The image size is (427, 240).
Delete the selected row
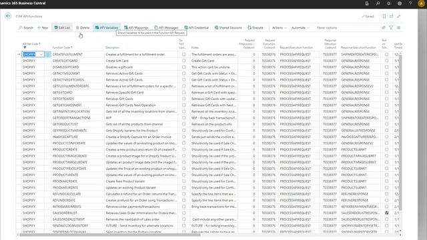(83, 28)
